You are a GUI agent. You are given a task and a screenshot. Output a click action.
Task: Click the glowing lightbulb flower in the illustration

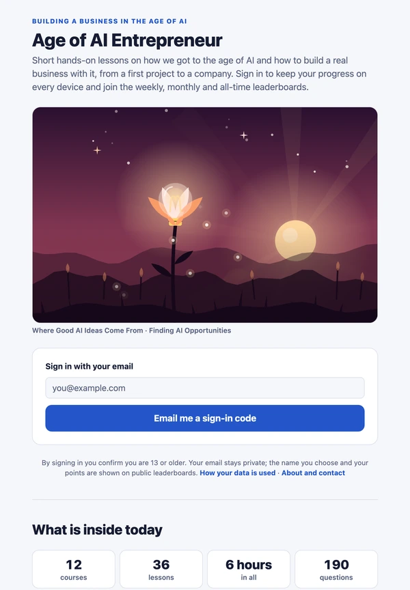click(x=175, y=205)
